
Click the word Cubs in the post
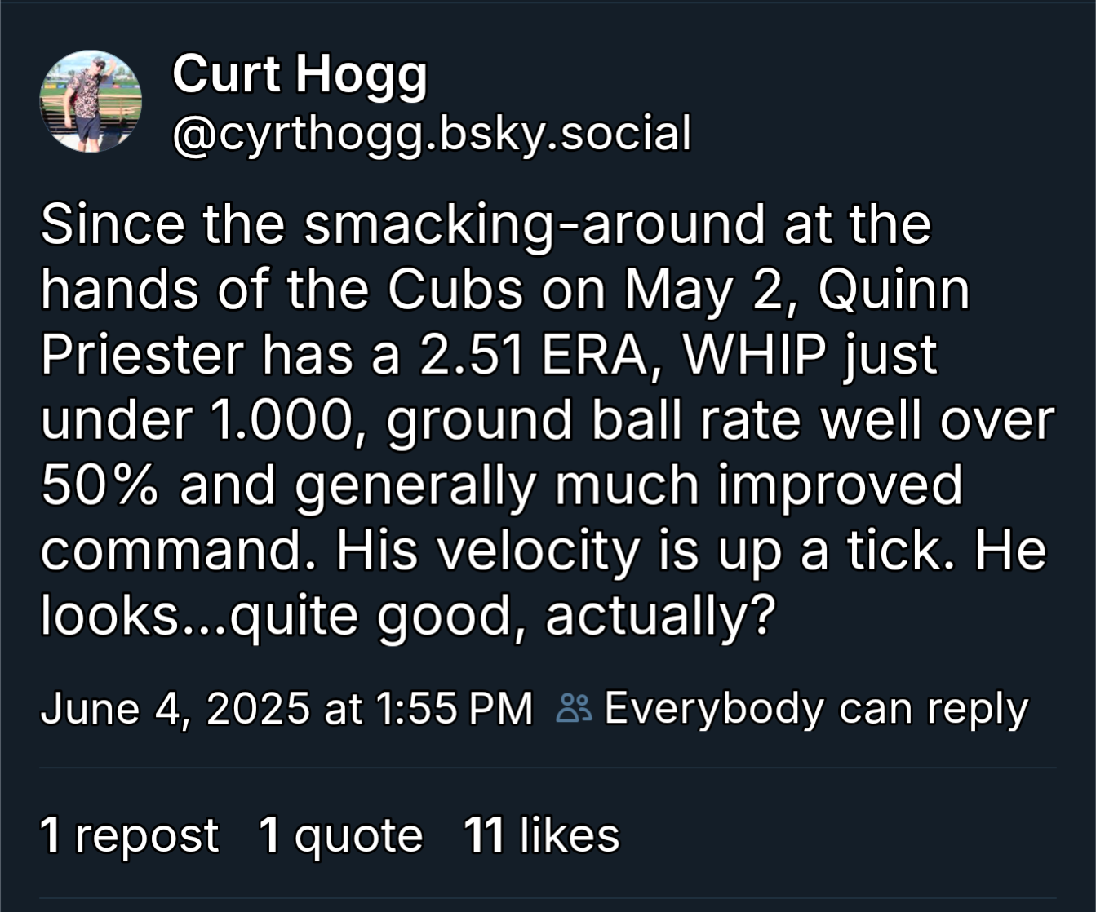click(455, 289)
